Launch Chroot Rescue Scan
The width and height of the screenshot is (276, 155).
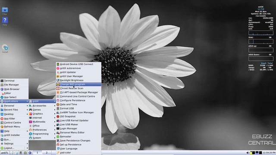(x=78, y=88)
